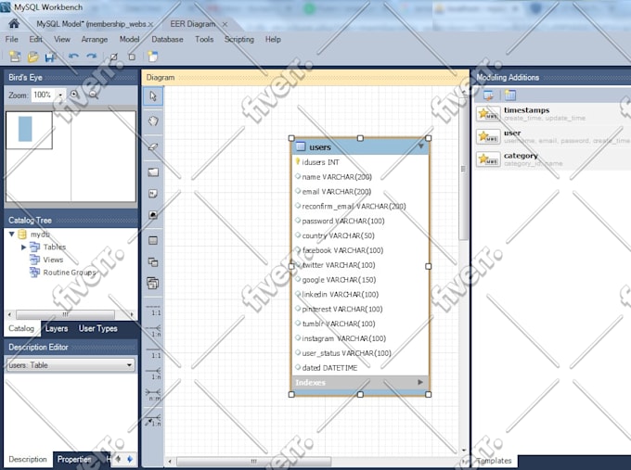The height and width of the screenshot is (470, 631).
Task: Click the table template icon in Modeling Additions
Action: [509, 95]
